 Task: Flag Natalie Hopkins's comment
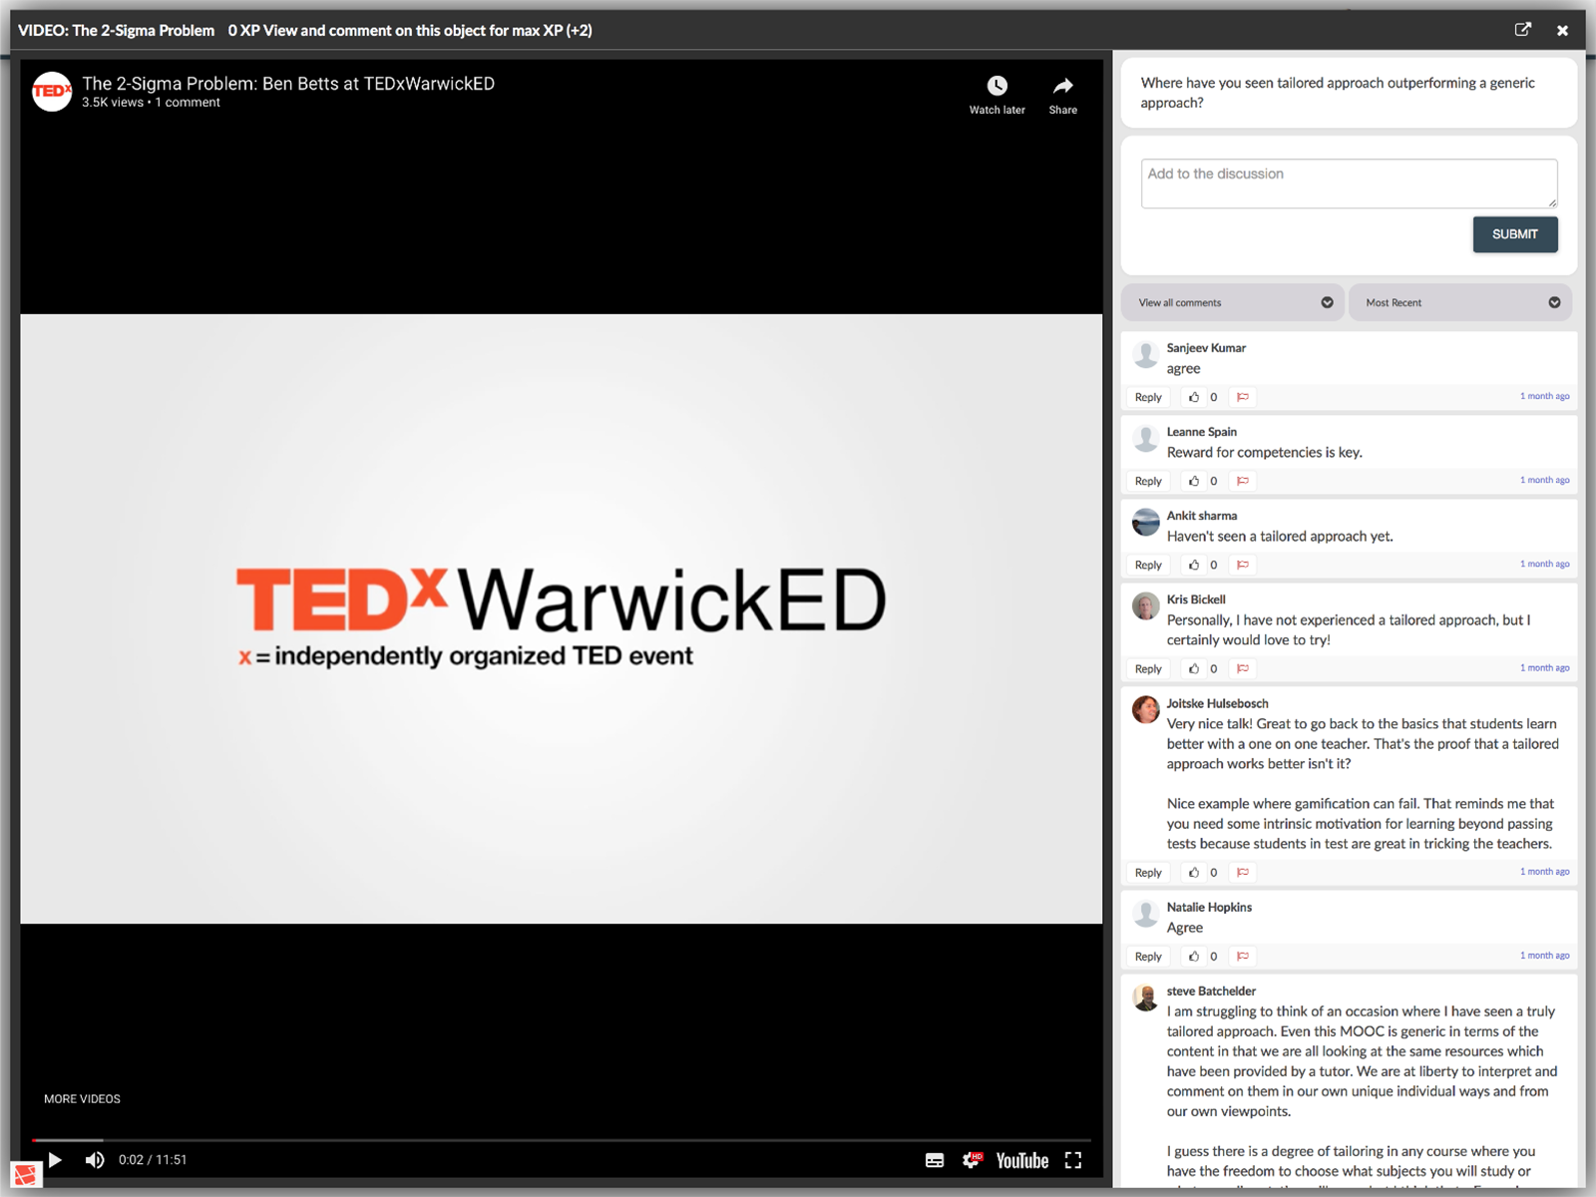coord(1243,956)
